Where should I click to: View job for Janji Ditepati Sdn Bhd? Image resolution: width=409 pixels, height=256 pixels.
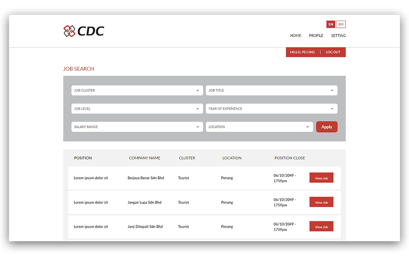[321, 227]
